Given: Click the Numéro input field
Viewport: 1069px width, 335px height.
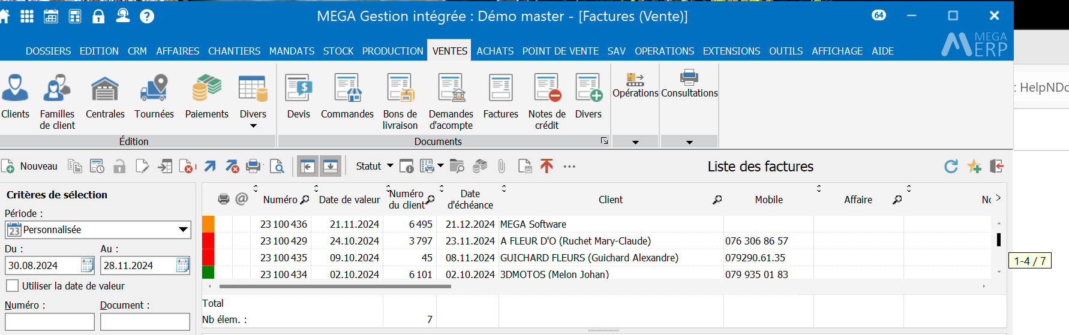Looking at the screenshot, I should 50,322.
